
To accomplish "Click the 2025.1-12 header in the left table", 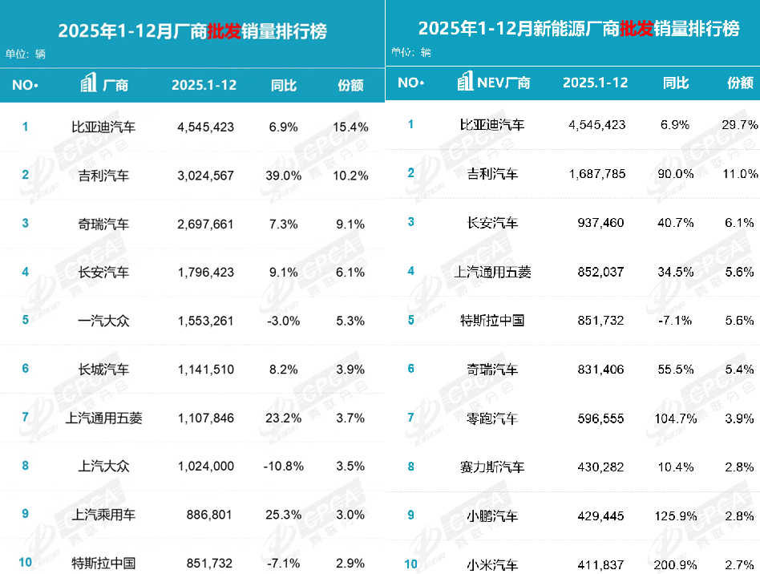I will pyautogui.click(x=204, y=85).
